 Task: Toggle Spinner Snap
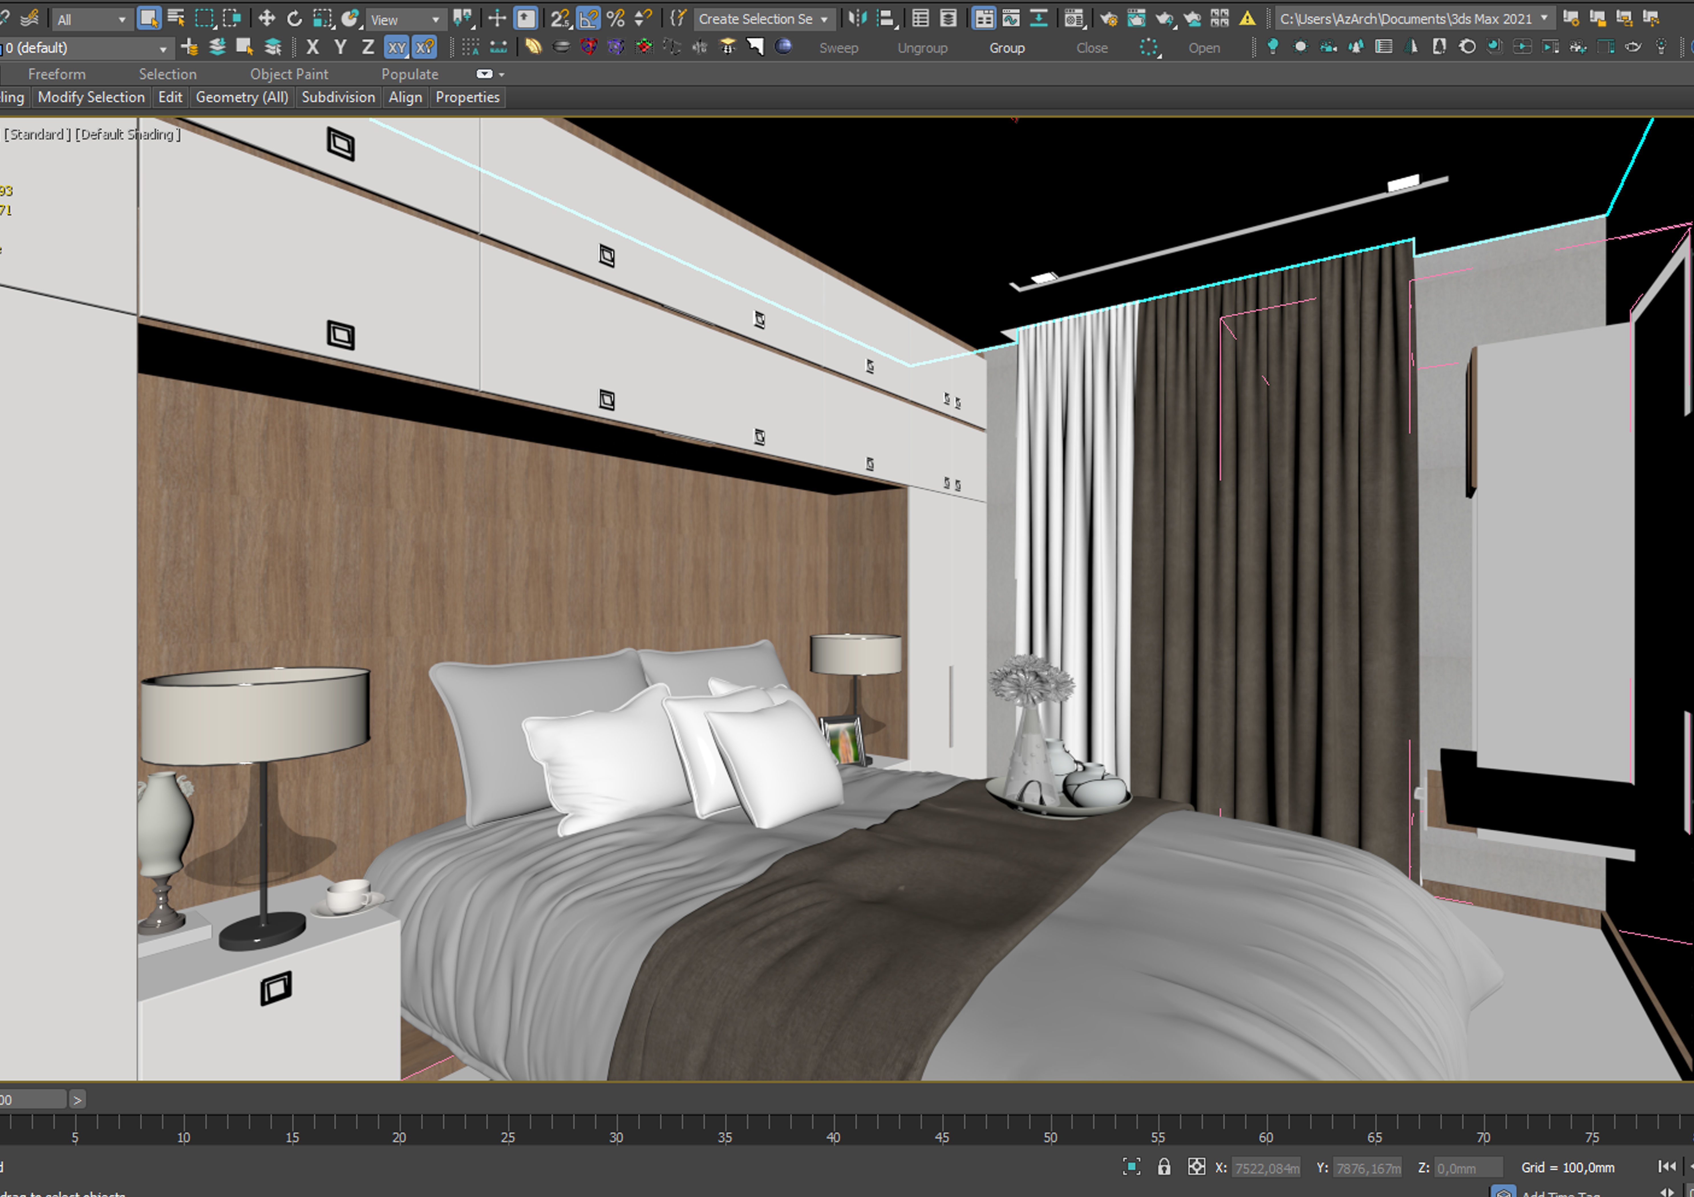click(x=643, y=19)
